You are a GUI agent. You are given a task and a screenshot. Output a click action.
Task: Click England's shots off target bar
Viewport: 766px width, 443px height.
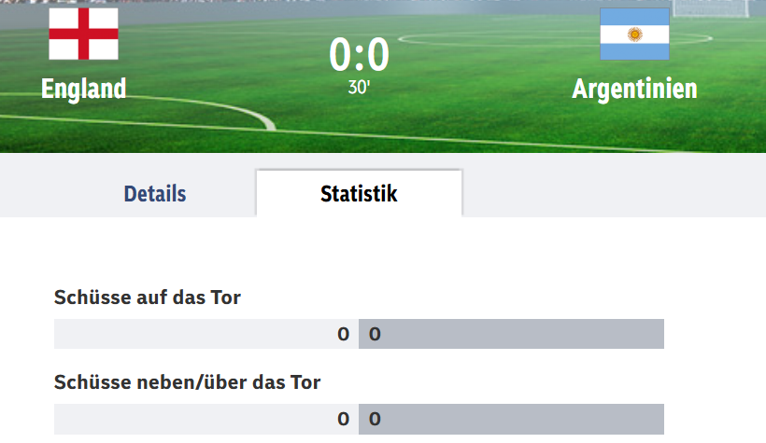[x=206, y=419]
